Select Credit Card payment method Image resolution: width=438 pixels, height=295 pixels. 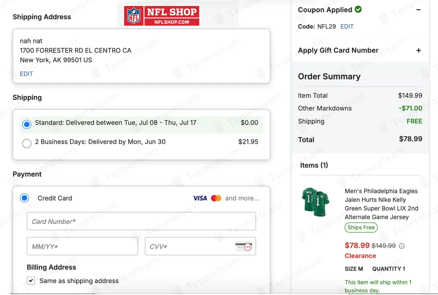[x=25, y=198]
